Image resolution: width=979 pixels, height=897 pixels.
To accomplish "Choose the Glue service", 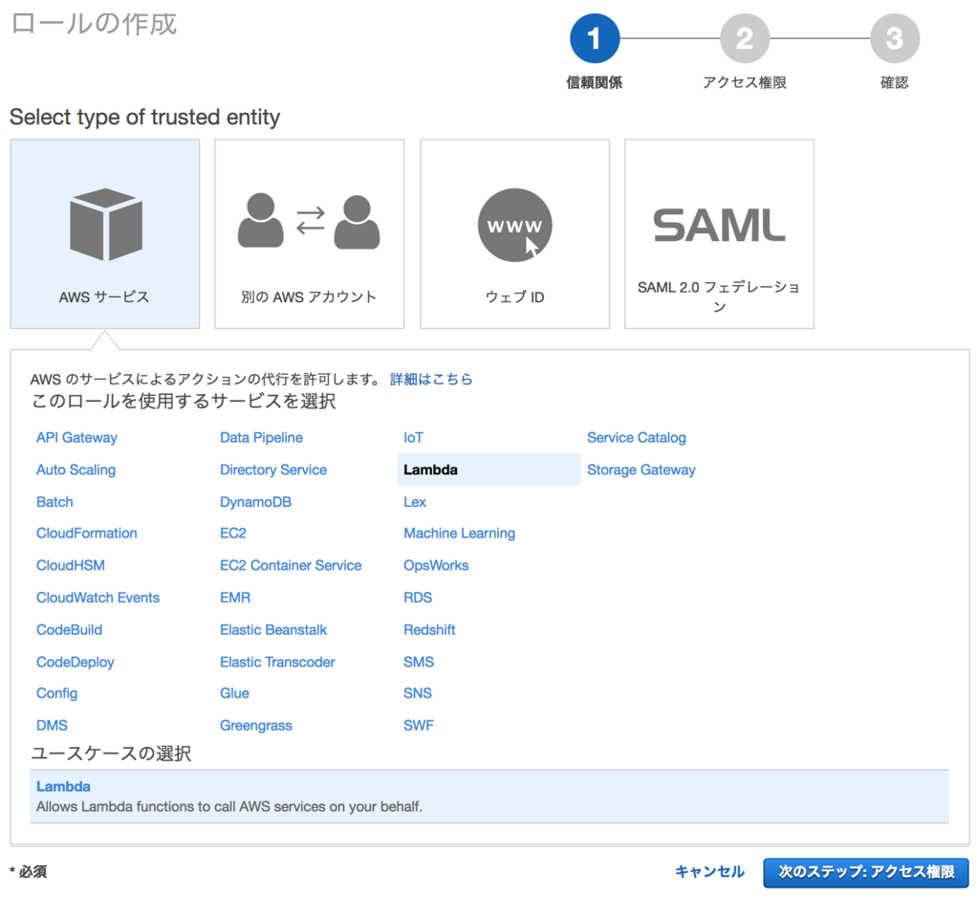I will pos(235,693).
